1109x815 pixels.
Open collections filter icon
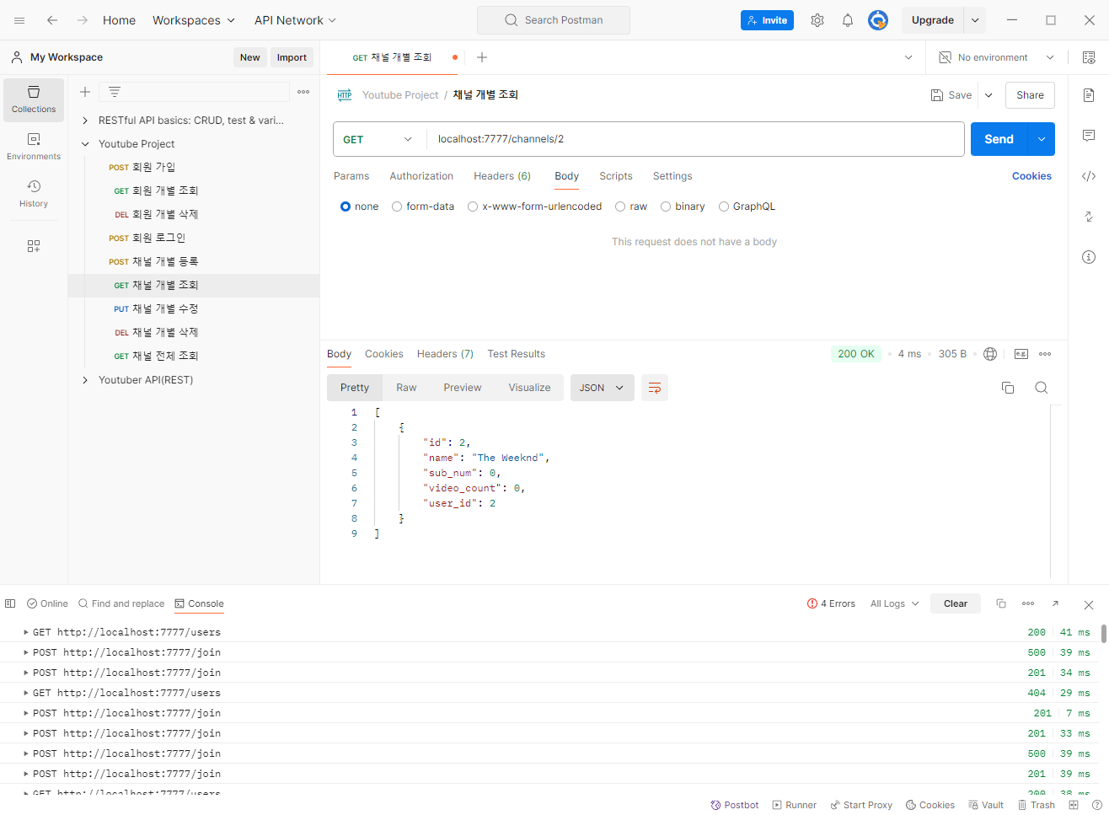coord(115,92)
